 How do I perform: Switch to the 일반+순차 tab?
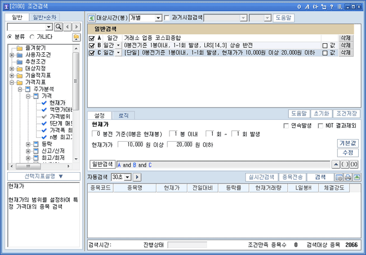coord(44,17)
